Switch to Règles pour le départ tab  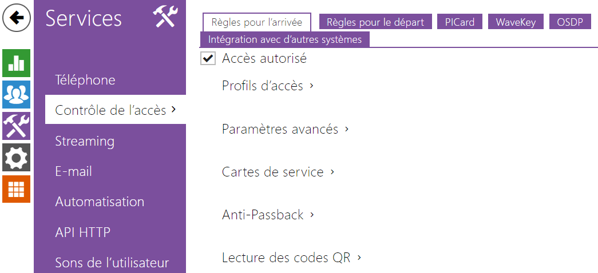pos(375,22)
